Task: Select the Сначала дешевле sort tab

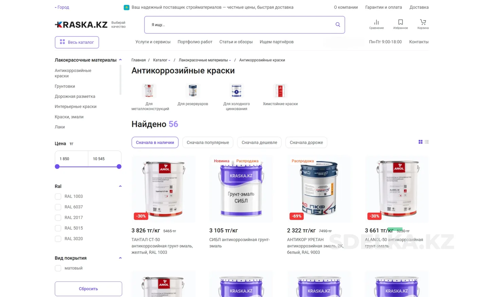Action: (259, 143)
